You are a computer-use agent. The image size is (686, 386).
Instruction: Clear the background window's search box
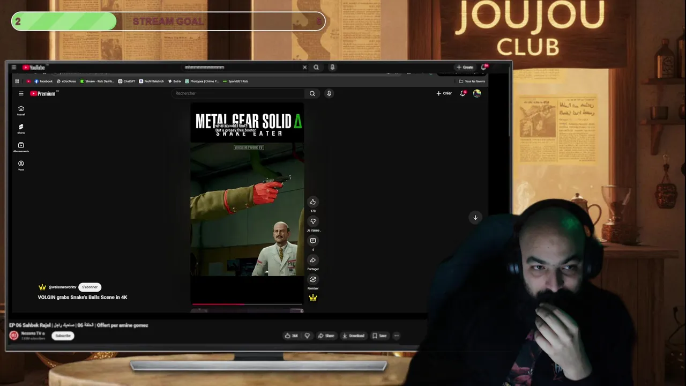point(304,68)
